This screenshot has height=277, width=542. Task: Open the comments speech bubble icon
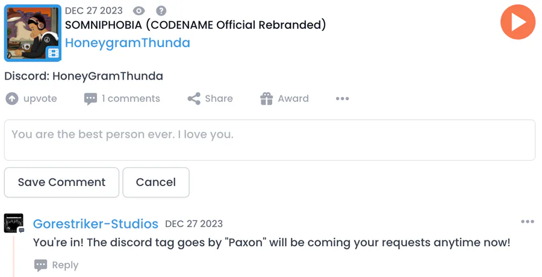pyautogui.click(x=90, y=99)
